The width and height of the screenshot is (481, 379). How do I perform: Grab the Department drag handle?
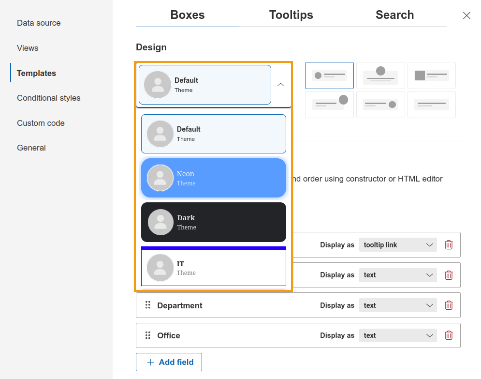148,305
